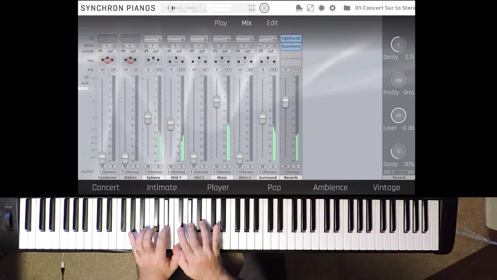This screenshot has width=497, height=280.
Task: Open the Mid 1 channel pan control
Action: [x=176, y=60]
